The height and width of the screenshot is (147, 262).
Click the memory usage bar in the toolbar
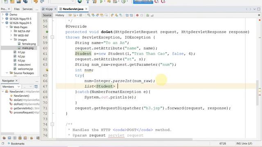point(143,2)
